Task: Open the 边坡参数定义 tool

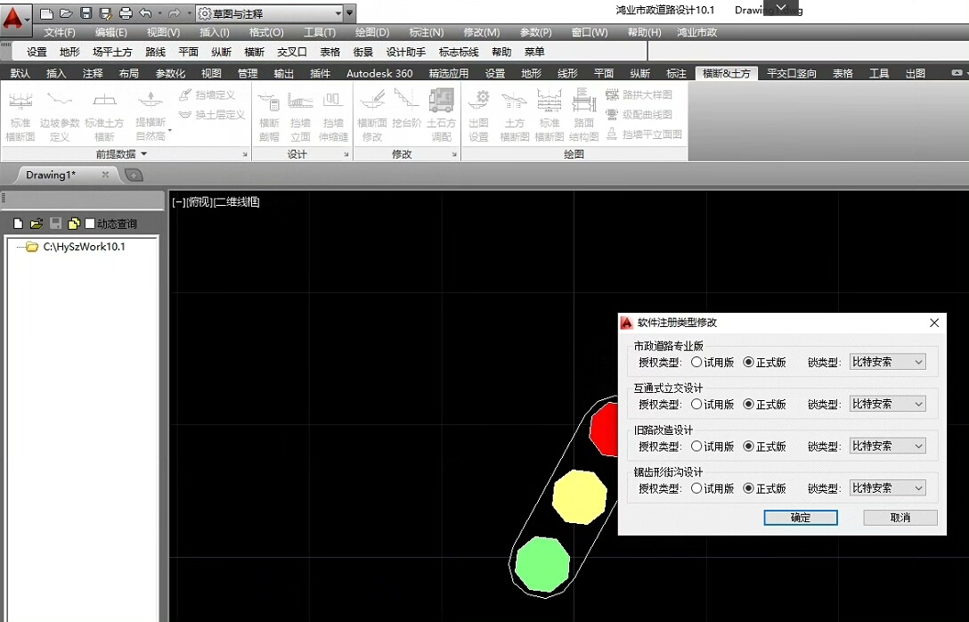Action: click(60, 116)
